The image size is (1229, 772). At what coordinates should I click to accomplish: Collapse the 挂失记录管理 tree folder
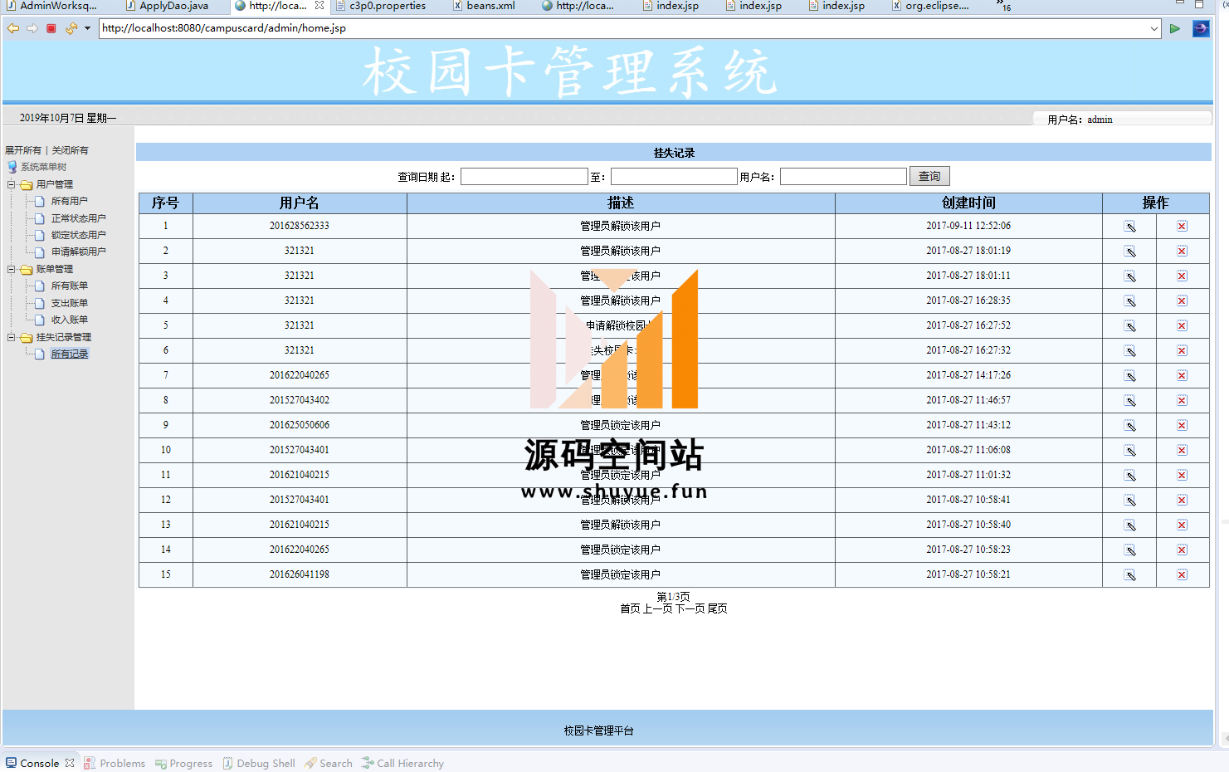click(x=12, y=337)
